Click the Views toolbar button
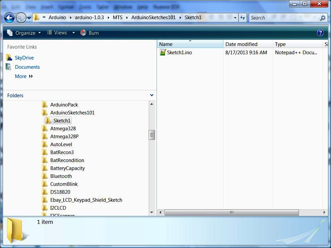The image size is (331, 248). click(57, 33)
